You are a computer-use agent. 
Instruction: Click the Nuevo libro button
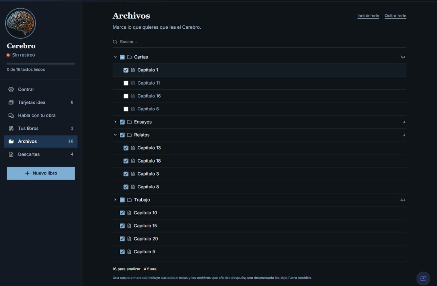click(x=41, y=173)
